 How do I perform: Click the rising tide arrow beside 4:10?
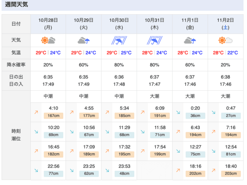click(x=36, y=112)
